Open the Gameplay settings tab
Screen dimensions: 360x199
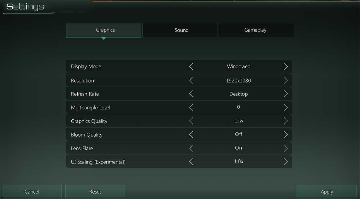click(x=255, y=30)
